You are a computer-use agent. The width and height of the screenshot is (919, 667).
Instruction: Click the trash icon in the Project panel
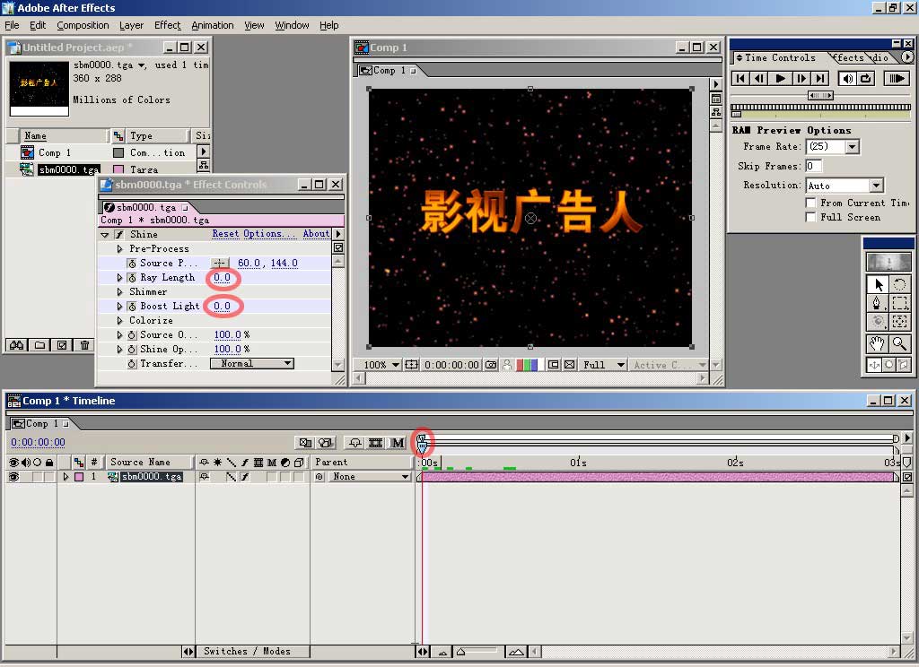tap(84, 345)
